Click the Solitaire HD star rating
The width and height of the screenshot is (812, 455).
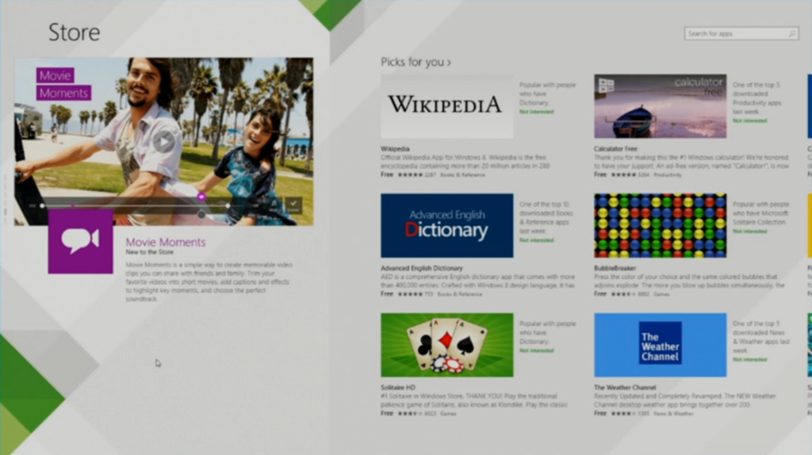[410, 414]
